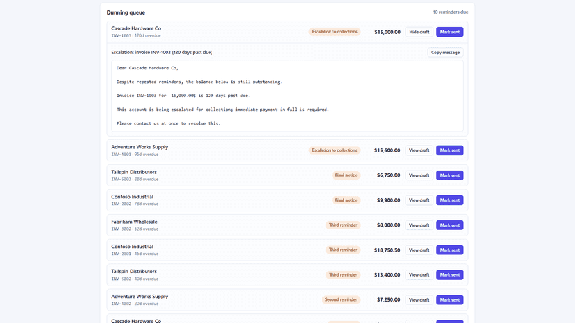Click the Adventure Works Supply name for INV-4001
This screenshot has height=323, width=575.
(140, 147)
